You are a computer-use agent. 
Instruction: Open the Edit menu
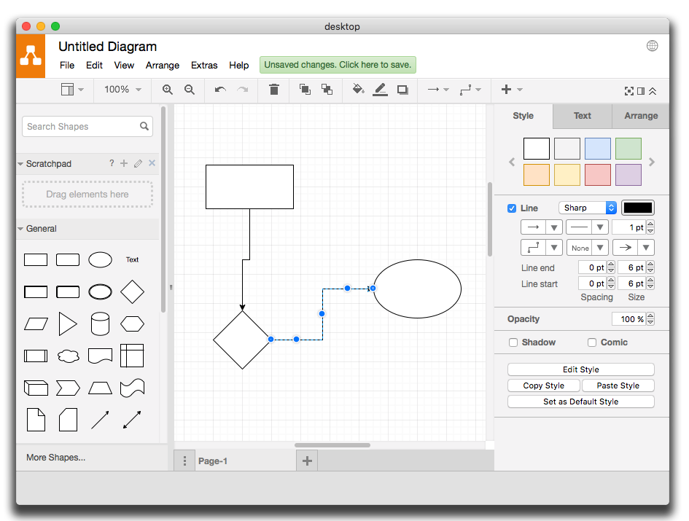coord(94,65)
